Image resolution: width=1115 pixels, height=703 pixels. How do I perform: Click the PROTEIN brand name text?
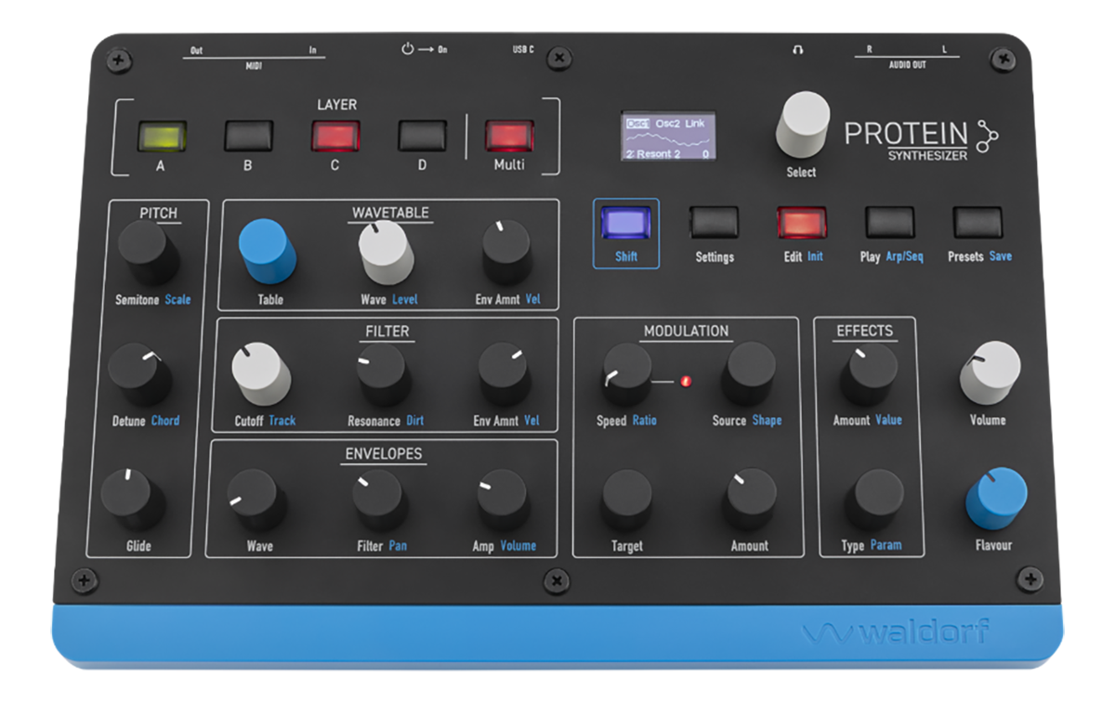(906, 134)
